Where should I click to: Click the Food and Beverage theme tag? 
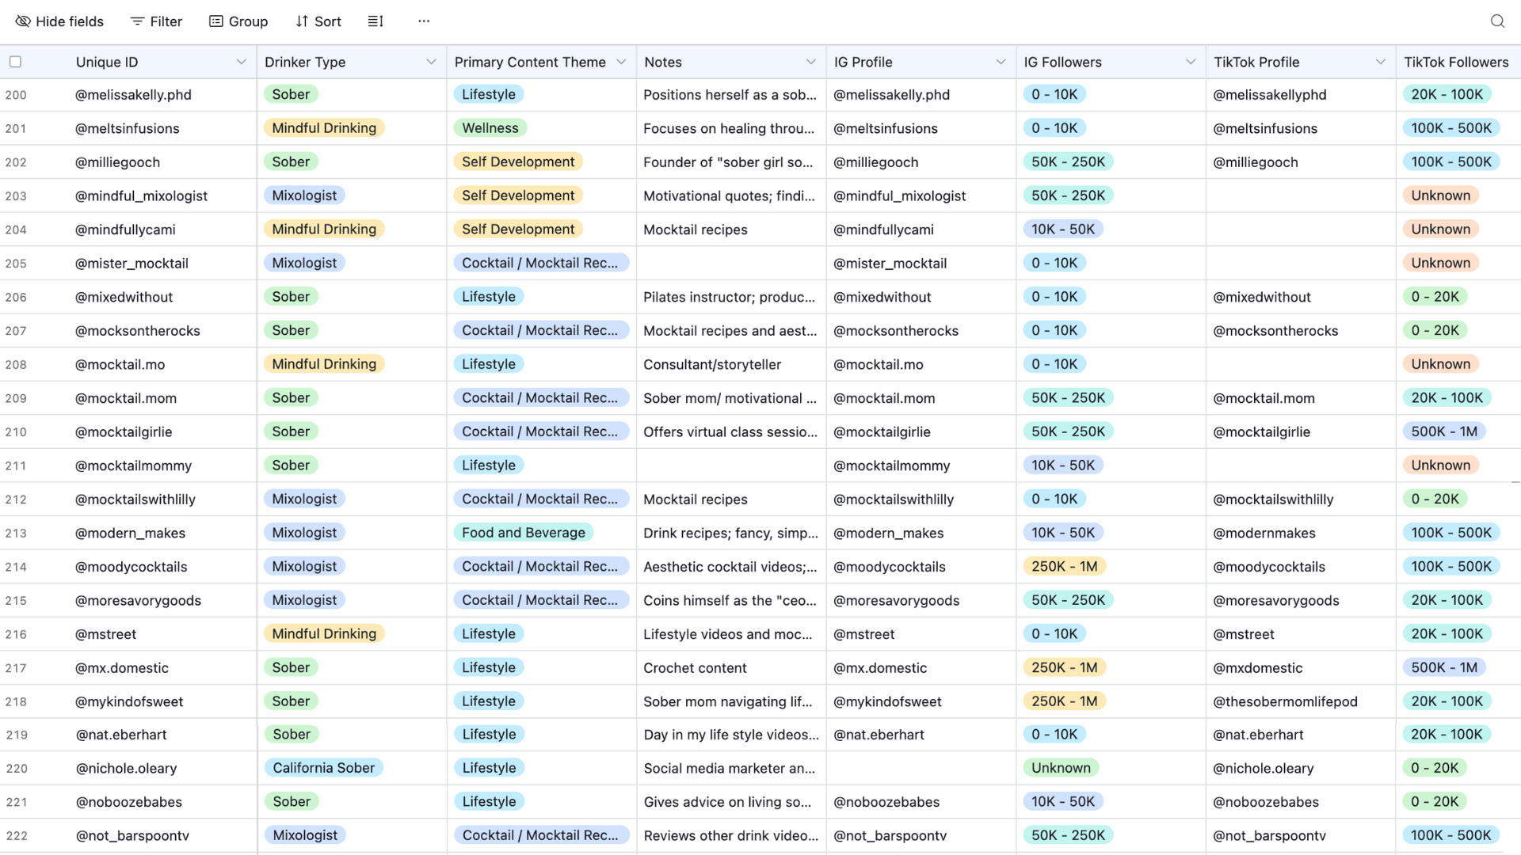coord(523,533)
